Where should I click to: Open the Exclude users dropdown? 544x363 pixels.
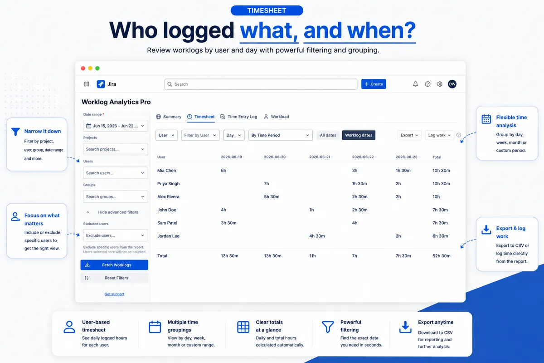(116, 235)
